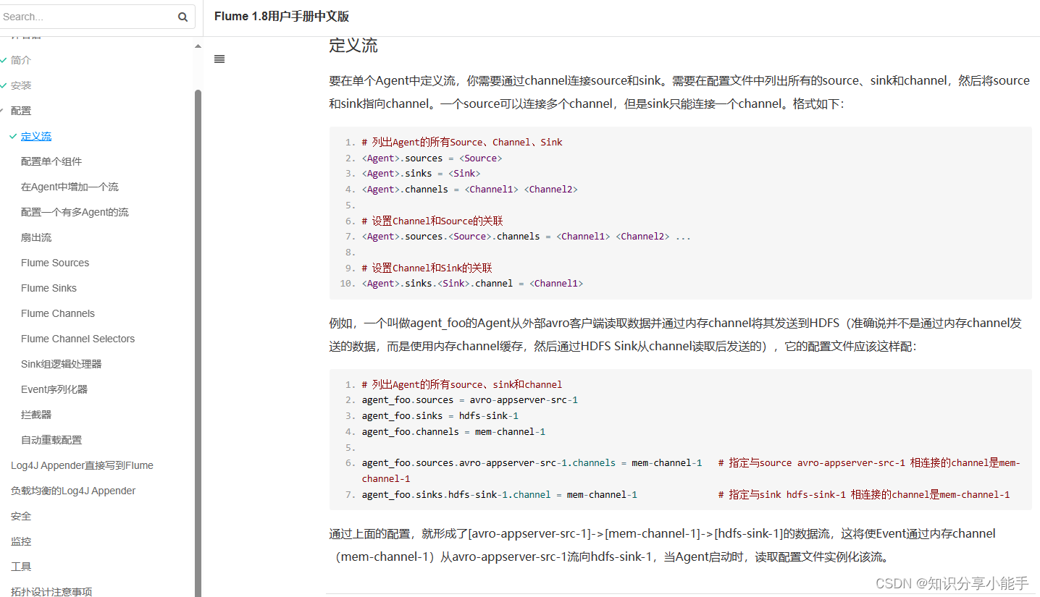Screen dimensions: 1040x597
Task: Open Flume Sinks section
Action: click(49, 288)
